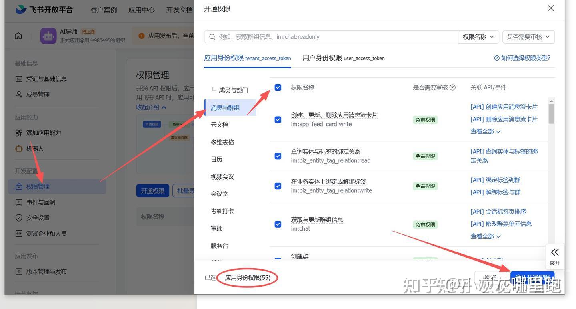Switch to 应用身份权限 tenant_access_token tab
This screenshot has width=576, height=309.
(x=248, y=58)
